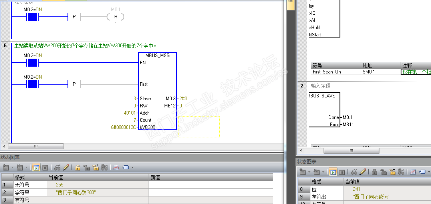The width and height of the screenshot is (431, 204).
Task: Click the MBUS_MSG block title
Action: point(157,55)
